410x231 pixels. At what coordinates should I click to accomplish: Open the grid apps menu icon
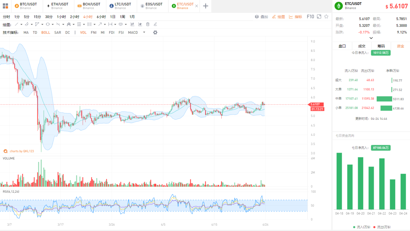5,6
